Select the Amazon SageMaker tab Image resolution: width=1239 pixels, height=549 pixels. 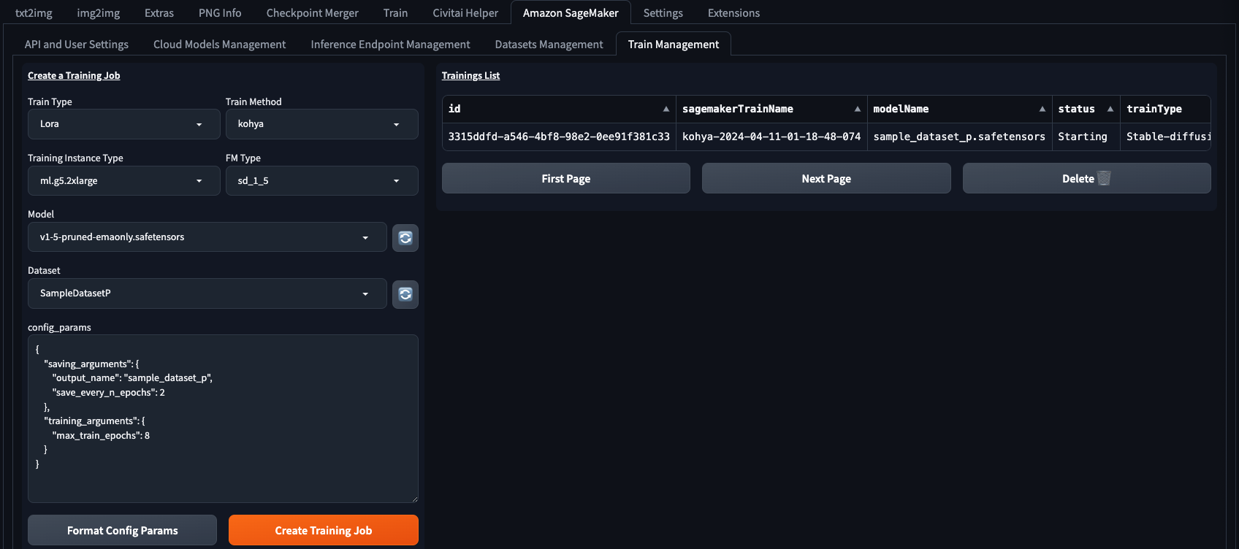[x=571, y=13]
